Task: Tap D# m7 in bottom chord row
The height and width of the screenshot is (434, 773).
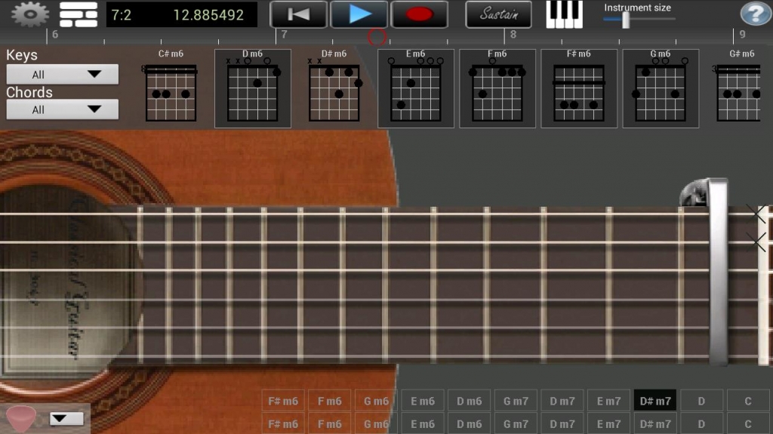Action: point(655,423)
